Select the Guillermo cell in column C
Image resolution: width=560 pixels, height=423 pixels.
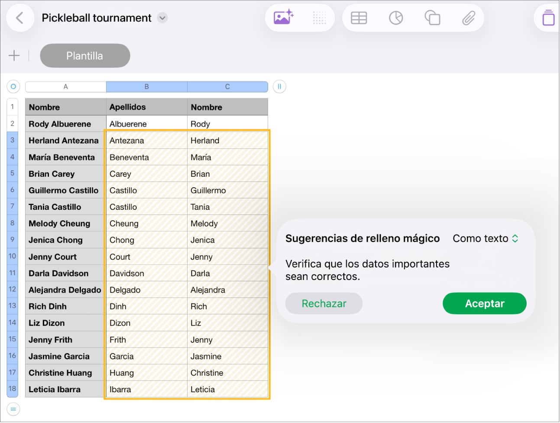click(227, 190)
